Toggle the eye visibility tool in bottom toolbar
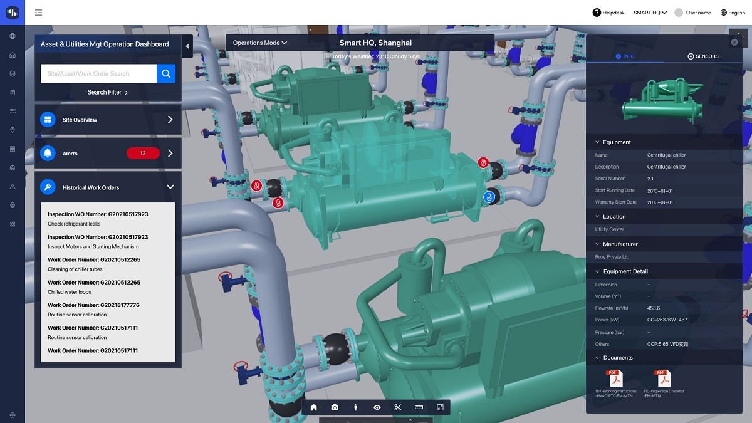The width and height of the screenshot is (752, 423). (377, 407)
